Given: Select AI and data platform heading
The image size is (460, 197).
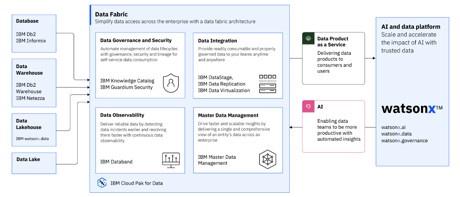Looking at the screenshot, I should pos(411,27).
